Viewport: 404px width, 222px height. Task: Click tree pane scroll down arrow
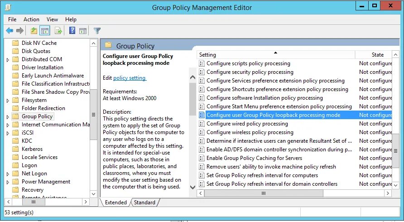pyautogui.click(x=94, y=194)
